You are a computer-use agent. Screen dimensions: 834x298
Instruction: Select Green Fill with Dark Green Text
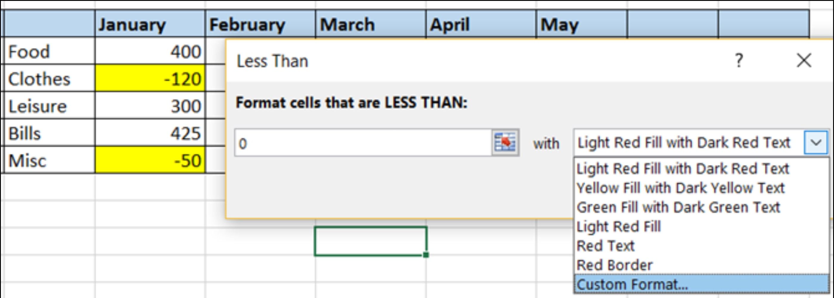(678, 207)
